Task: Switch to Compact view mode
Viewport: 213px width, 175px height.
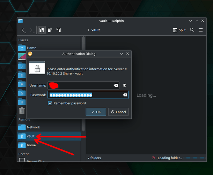Action: tap(50, 30)
